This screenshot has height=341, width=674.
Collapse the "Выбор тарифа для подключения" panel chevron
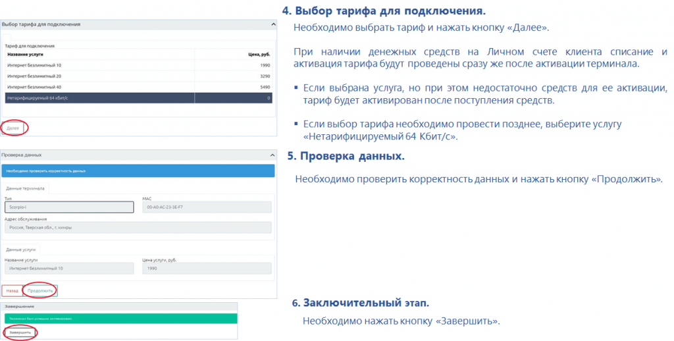[x=274, y=24]
